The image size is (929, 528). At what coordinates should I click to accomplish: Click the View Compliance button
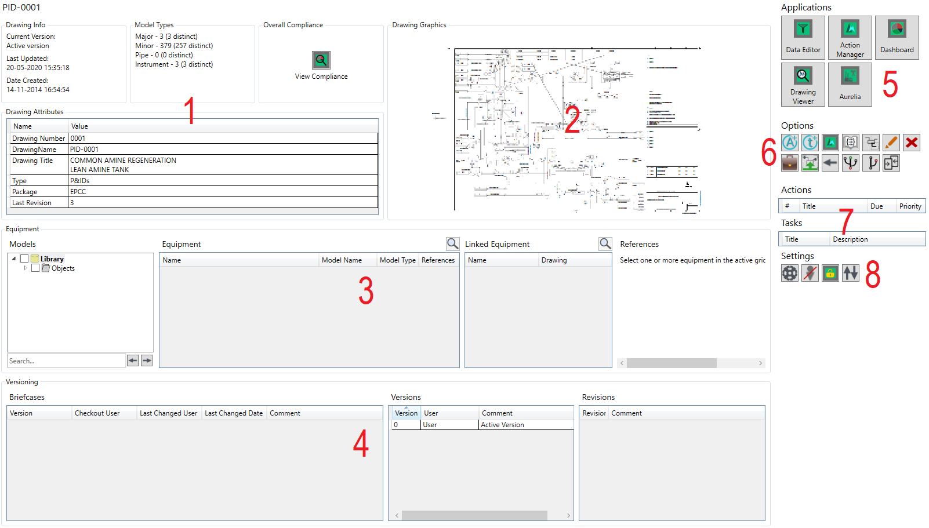click(x=321, y=65)
